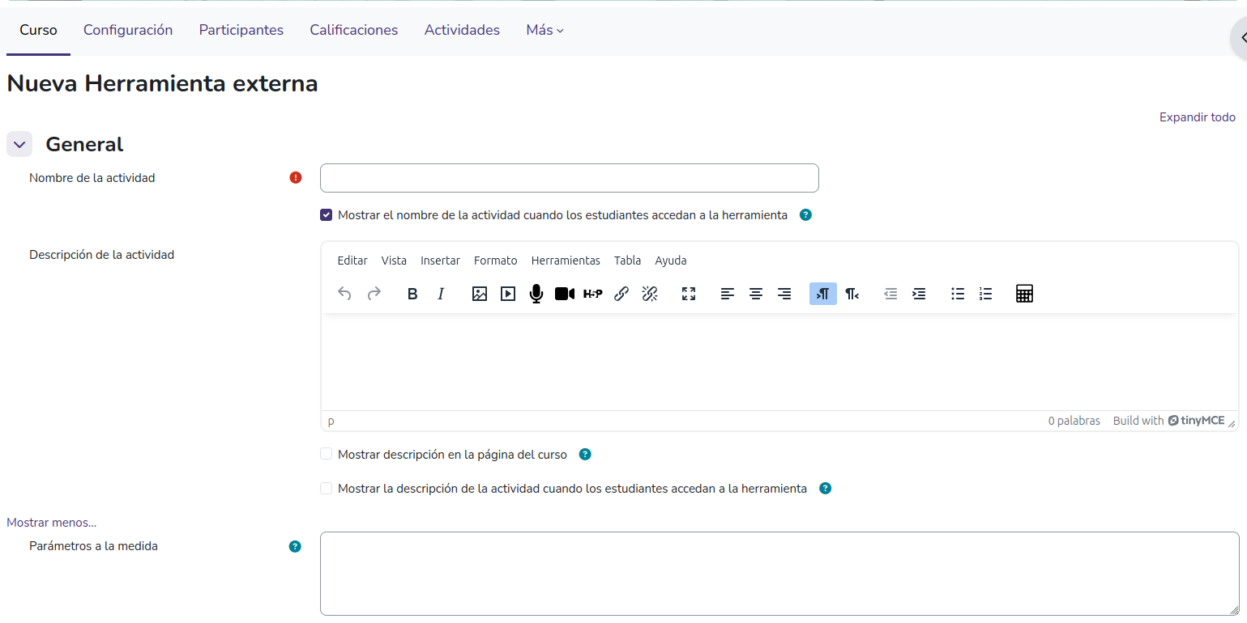Click the required-field warning icon
Viewport: 1247px width, 623px height.
coord(296,178)
